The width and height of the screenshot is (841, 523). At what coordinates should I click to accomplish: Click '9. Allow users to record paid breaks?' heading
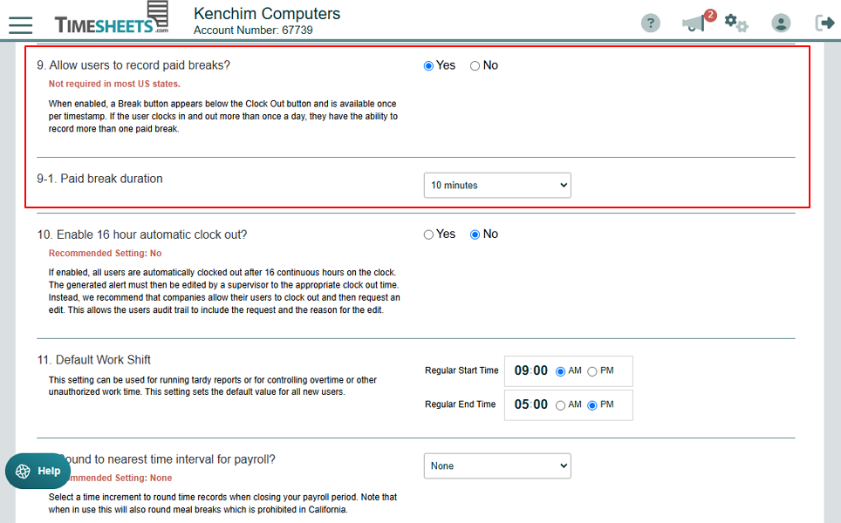point(133,65)
